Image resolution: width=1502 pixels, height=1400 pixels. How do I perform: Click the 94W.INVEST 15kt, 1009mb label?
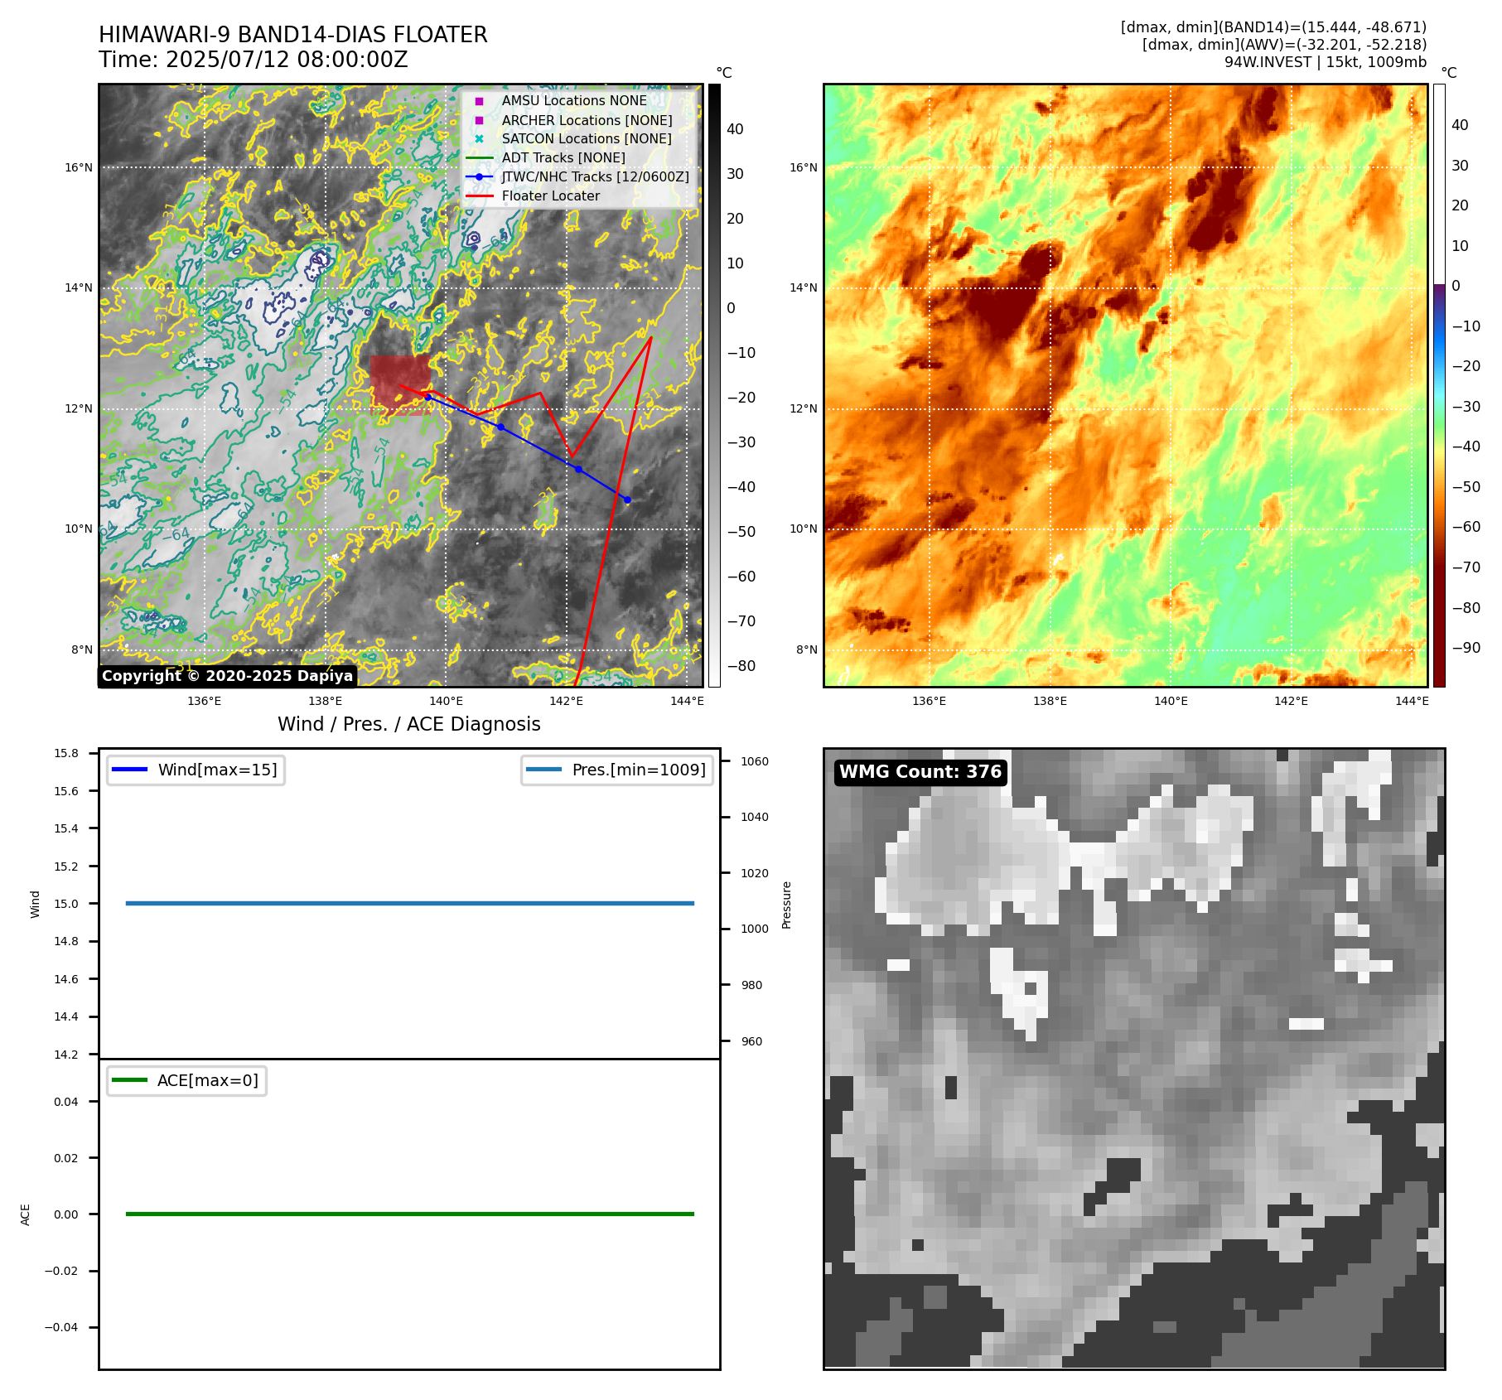click(1326, 62)
